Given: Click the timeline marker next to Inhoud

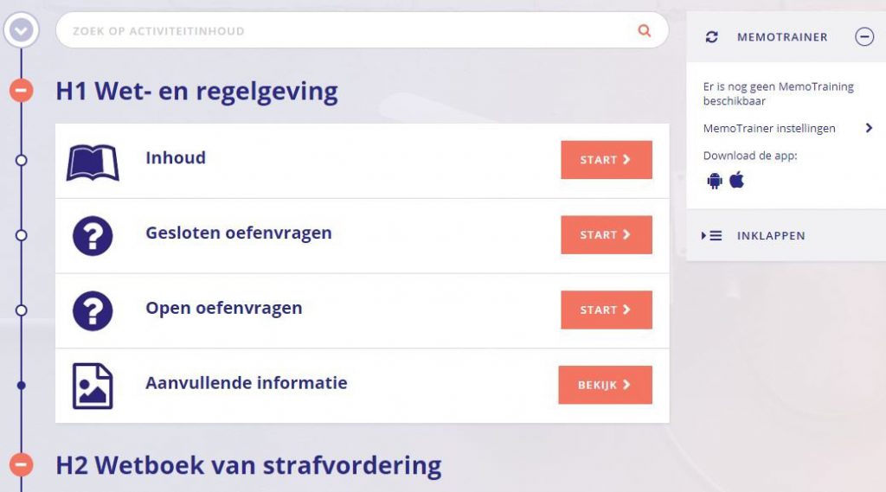Looking at the screenshot, I should 22,160.
